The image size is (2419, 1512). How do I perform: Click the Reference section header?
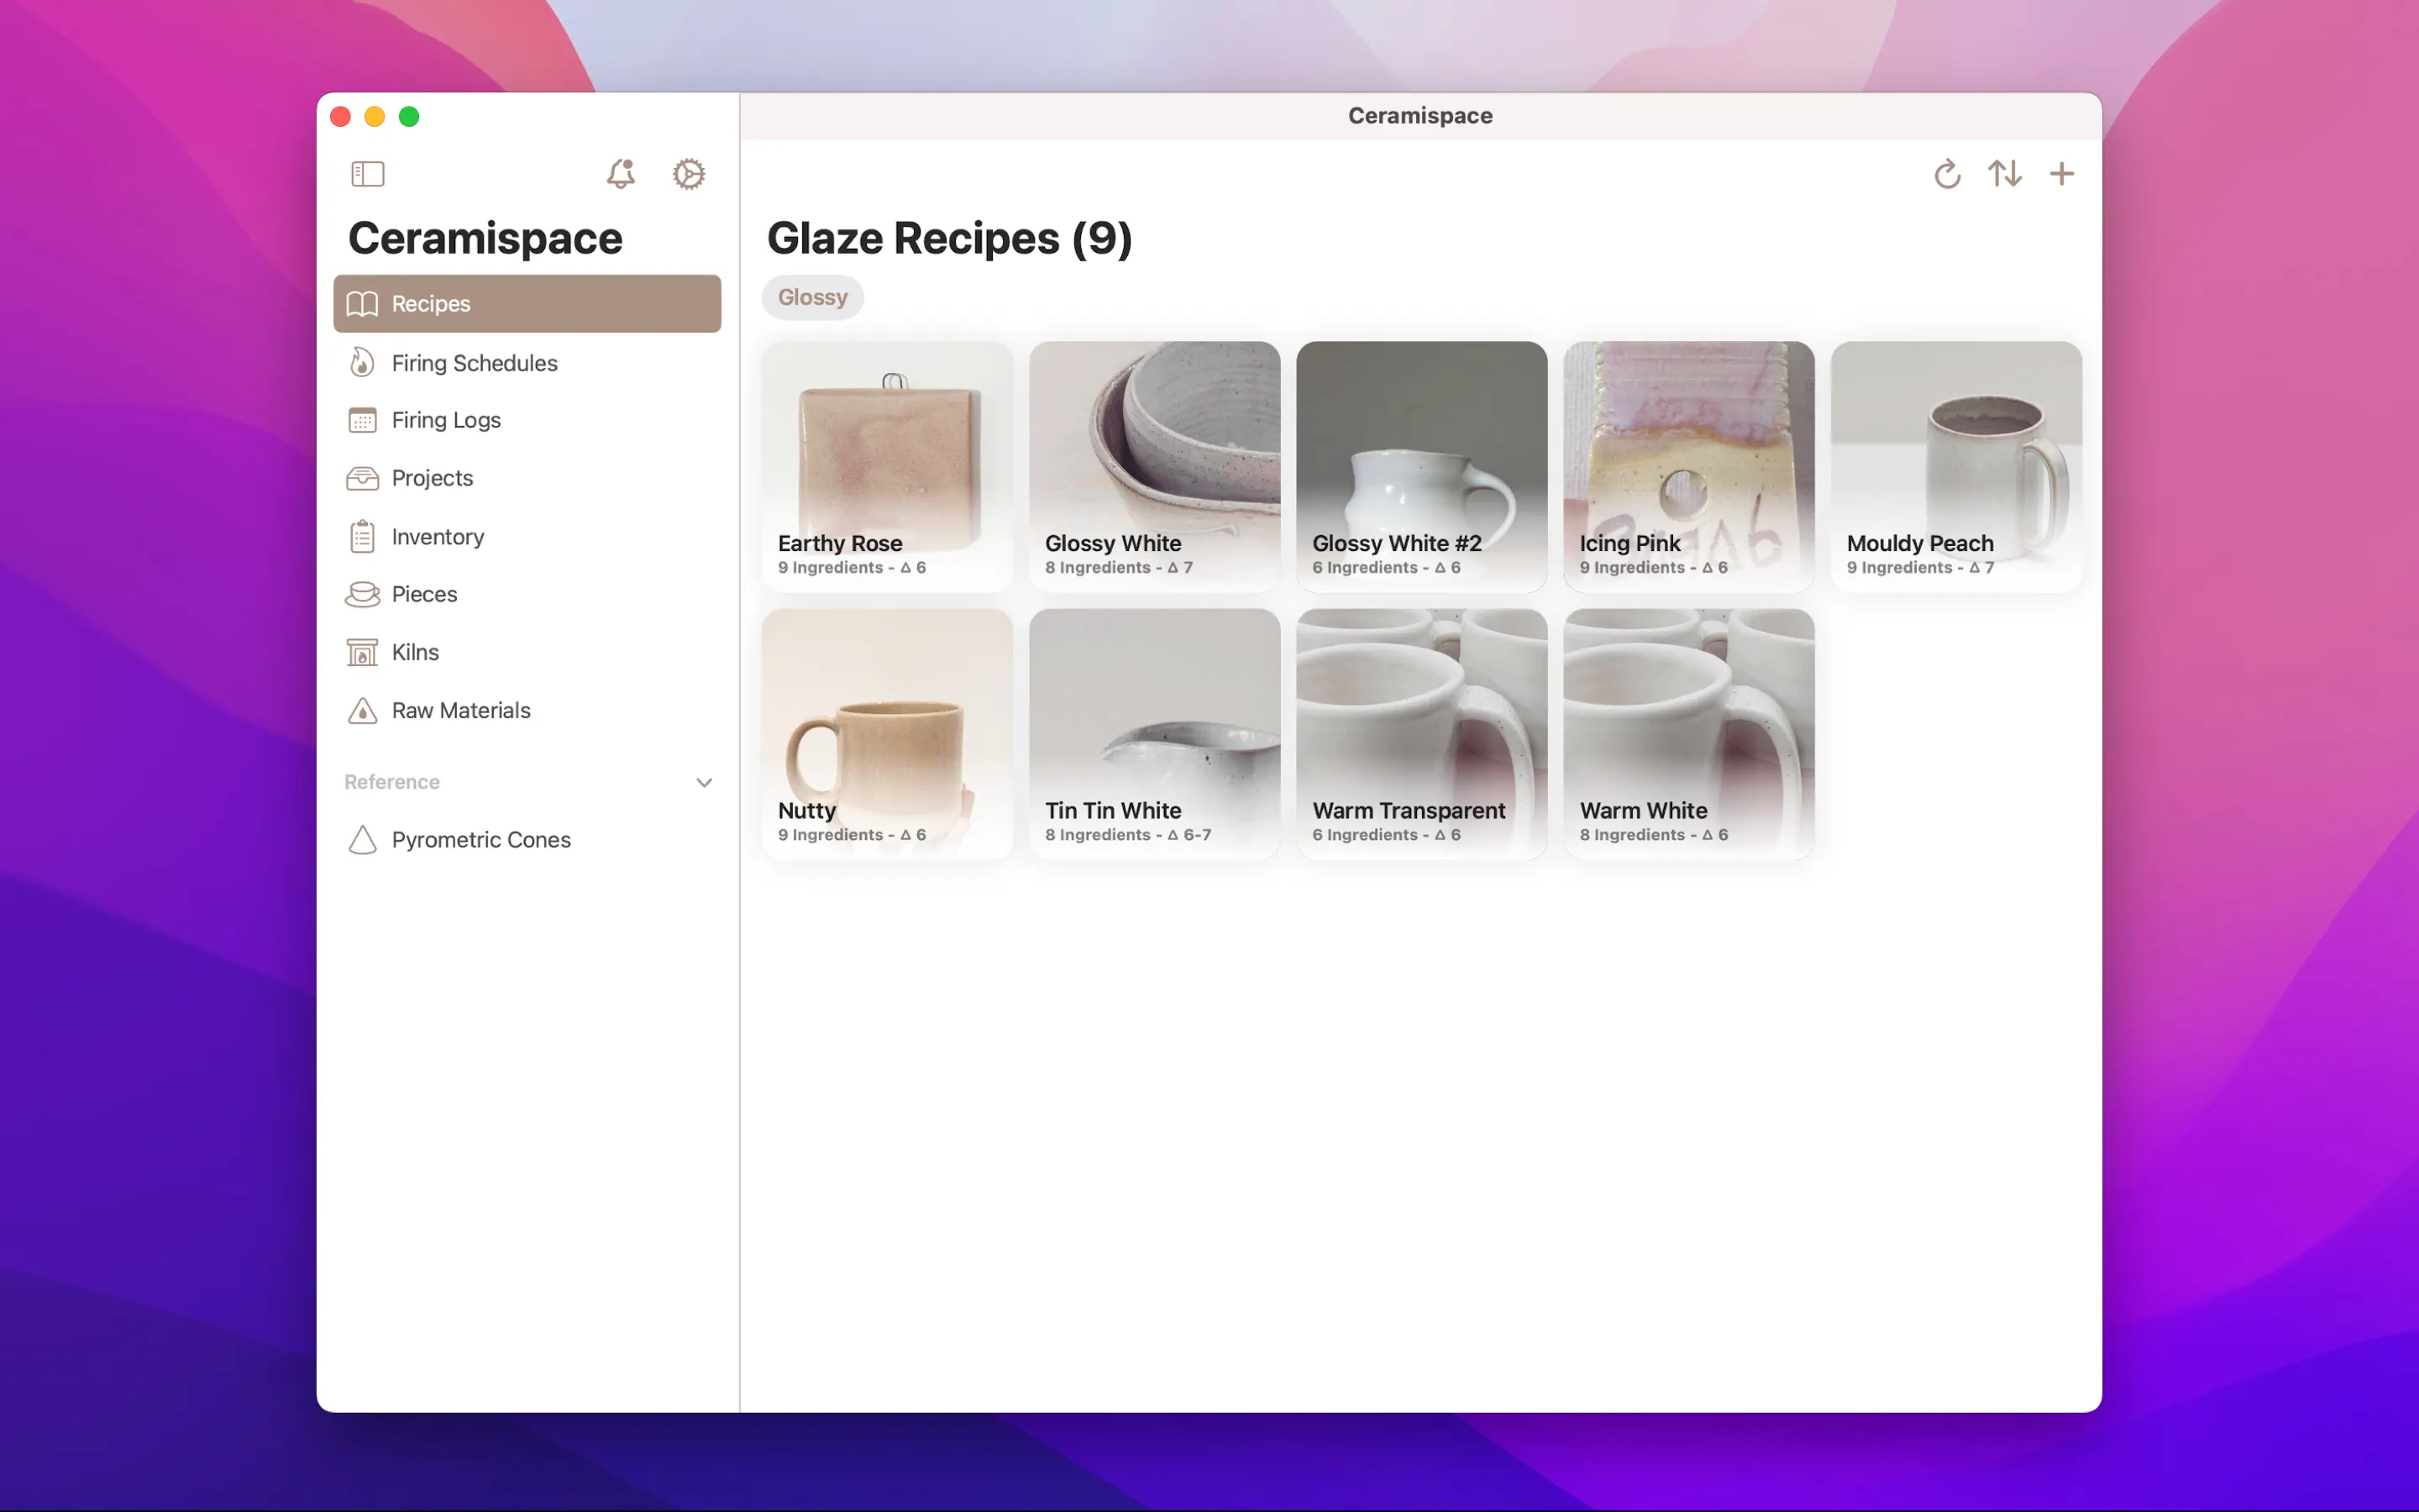392,782
